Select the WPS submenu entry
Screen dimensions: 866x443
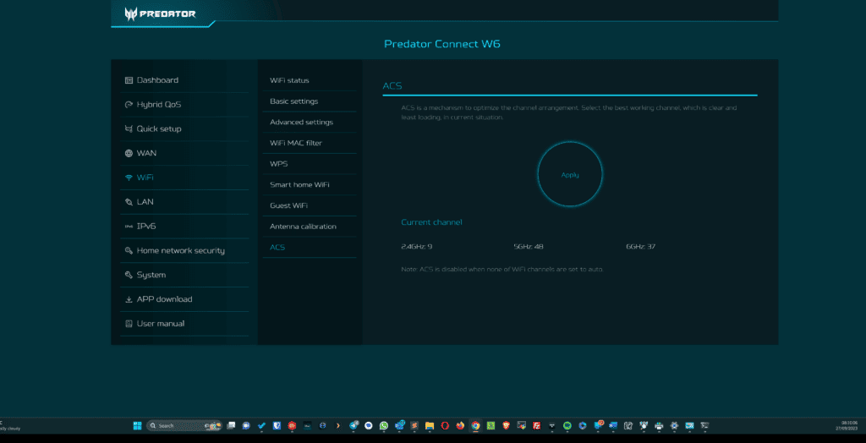point(278,164)
